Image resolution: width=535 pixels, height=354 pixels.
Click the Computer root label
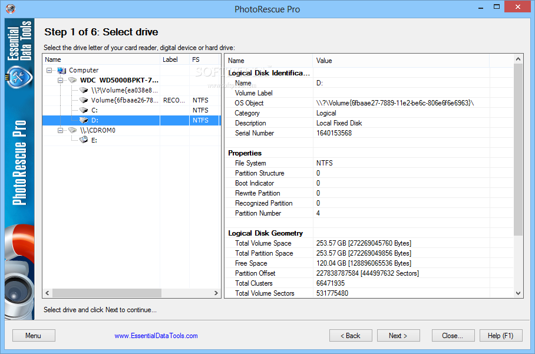coord(84,70)
